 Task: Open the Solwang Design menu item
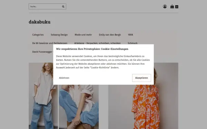point(59,35)
